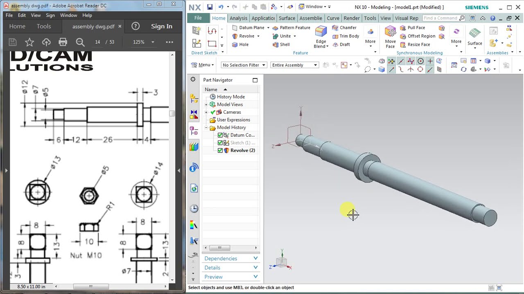
Task: Click the Find a Command search box
Action: click(x=444, y=18)
